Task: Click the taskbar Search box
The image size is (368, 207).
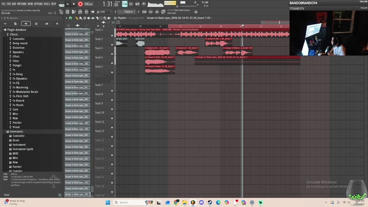Action: click(133, 202)
